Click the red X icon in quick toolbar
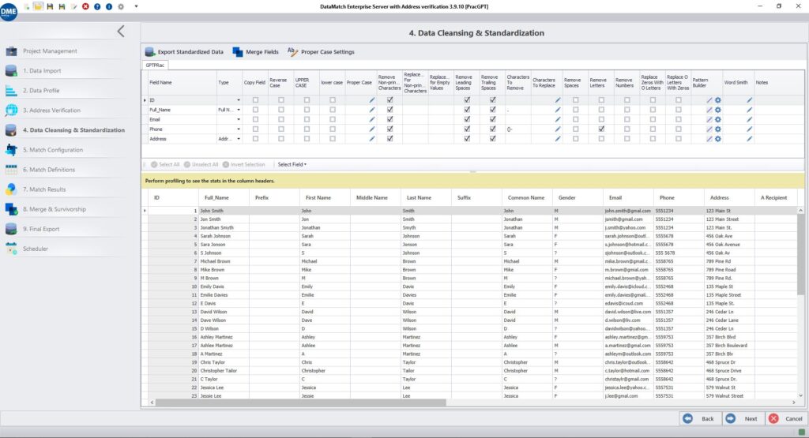 pos(85,6)
